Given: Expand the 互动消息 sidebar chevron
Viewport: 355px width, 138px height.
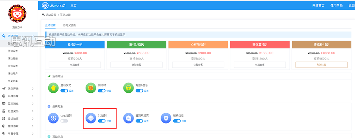Looking at the screenshot, I should coord(33,103).
